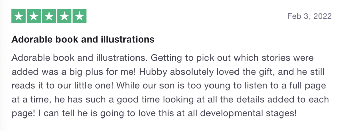Click the year '2022' in the date
Screen dimensions: 346x131
322,16
